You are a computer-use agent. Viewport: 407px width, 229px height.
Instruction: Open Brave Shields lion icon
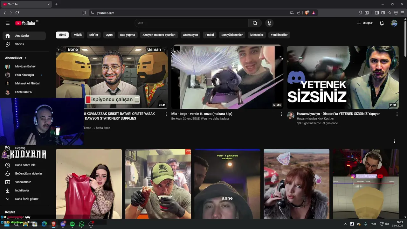coord(307,13)
